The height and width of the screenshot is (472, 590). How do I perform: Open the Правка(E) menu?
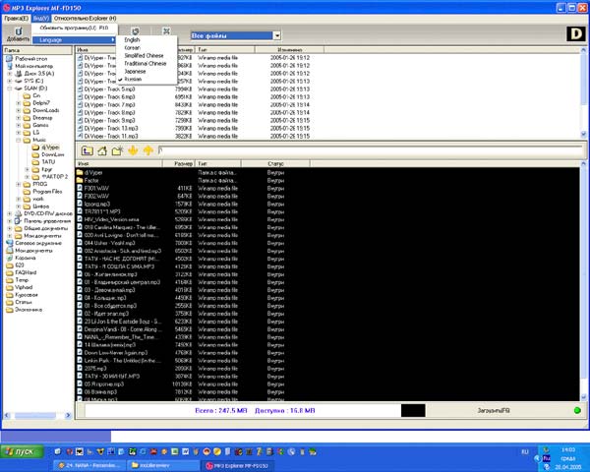[16, 18]
